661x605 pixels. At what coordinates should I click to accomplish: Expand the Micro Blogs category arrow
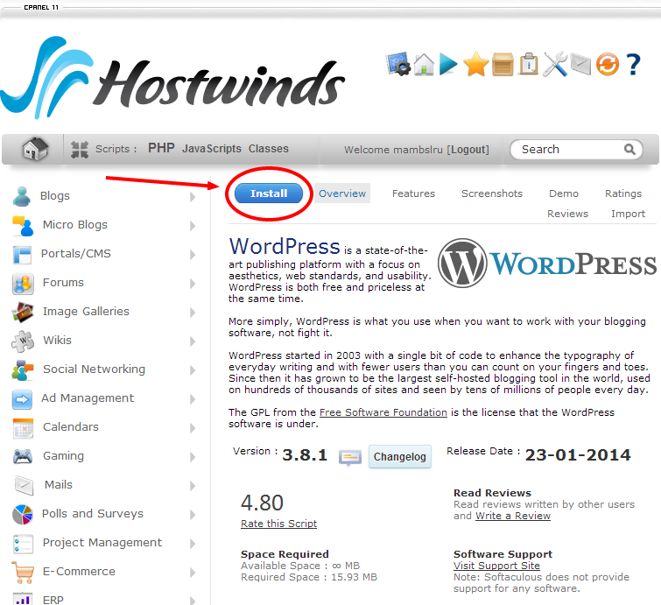coord(193,226)
